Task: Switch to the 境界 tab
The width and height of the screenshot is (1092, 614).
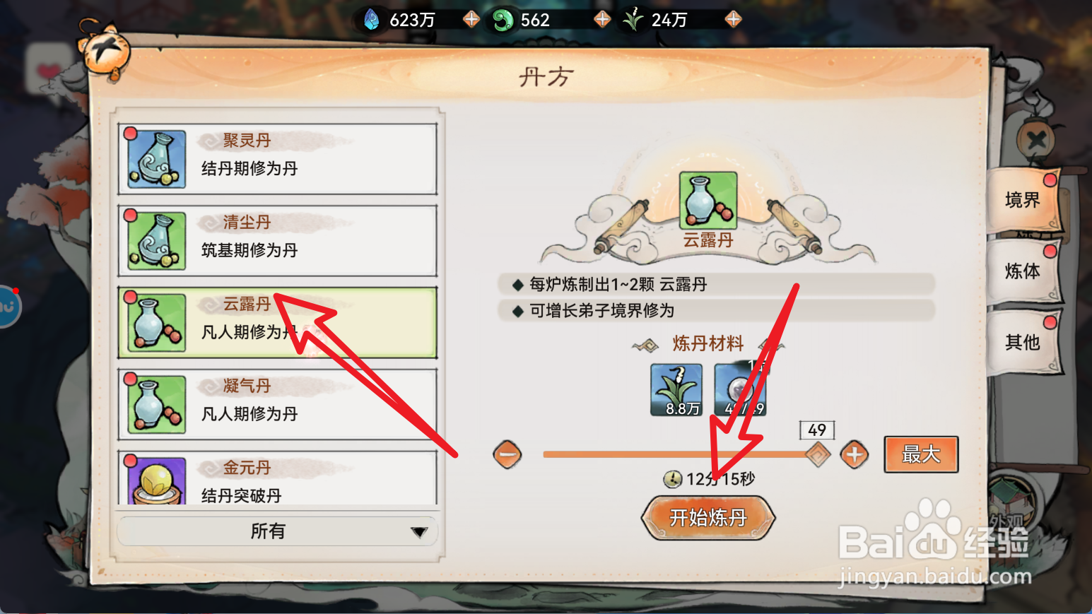Action: click(x=1023, y=201)
